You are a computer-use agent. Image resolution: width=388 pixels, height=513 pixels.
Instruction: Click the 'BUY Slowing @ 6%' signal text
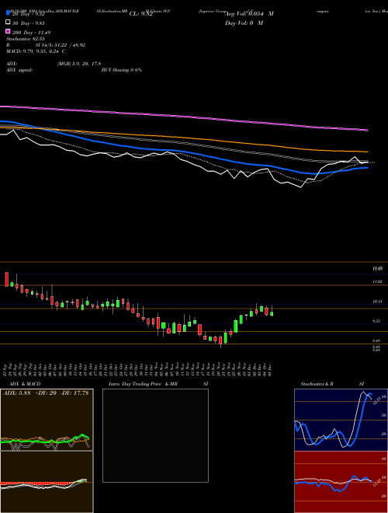coord(122,70)
